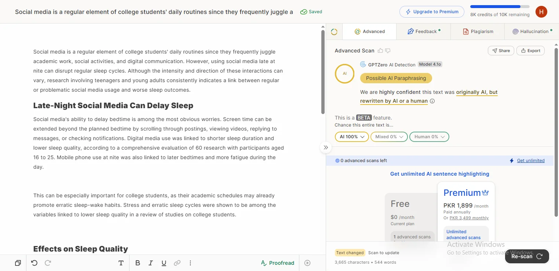Click the copy document icon in bottom toolbar
The height and width of the screenshot is (271, 559).
tap(18, 263)
